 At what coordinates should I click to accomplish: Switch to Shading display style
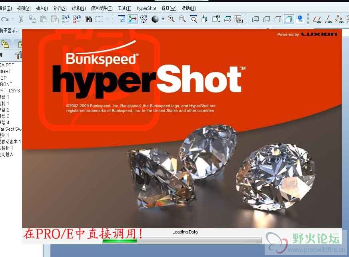[289, 19]
